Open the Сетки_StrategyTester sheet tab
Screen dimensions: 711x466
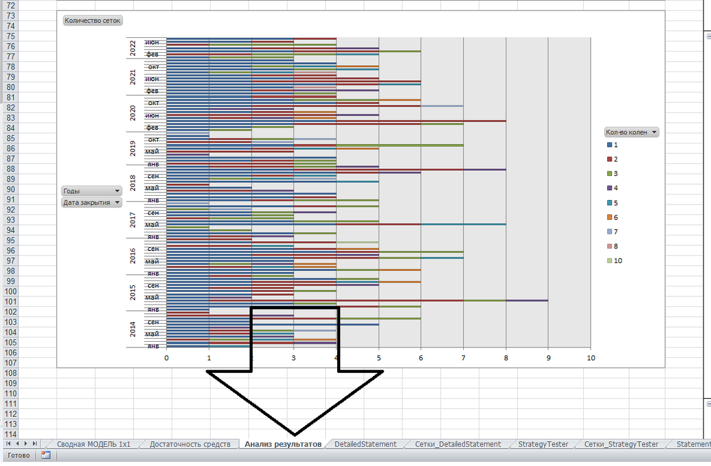[621, 444]
